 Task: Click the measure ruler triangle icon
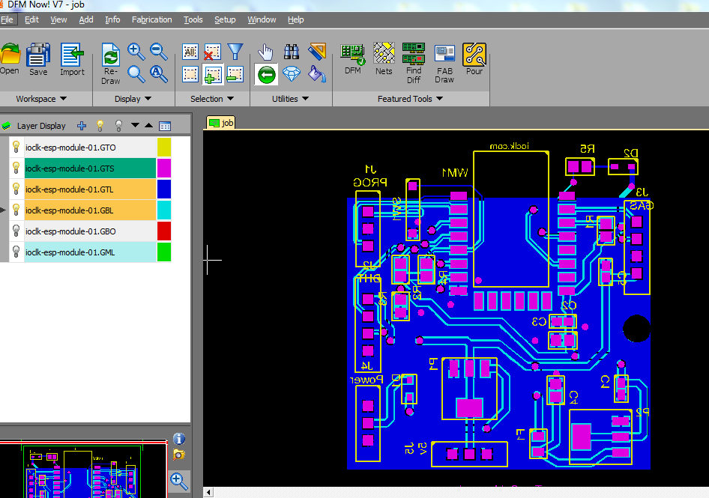click(318, 52)
